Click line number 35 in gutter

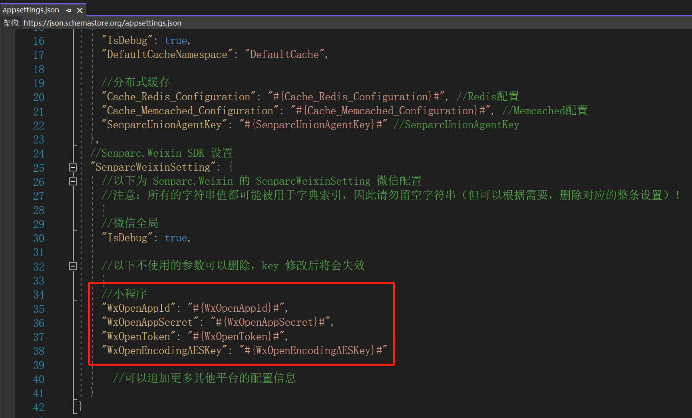[39, 309]
